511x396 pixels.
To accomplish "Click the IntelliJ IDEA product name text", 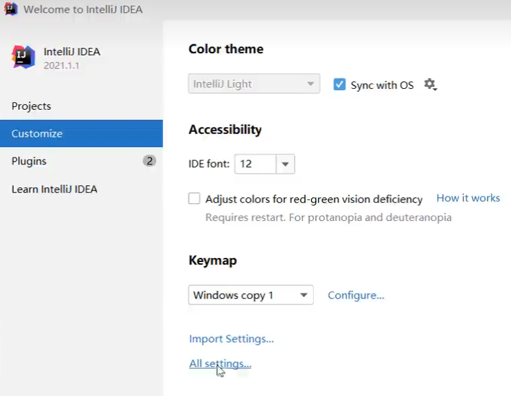I will [71, 51].
